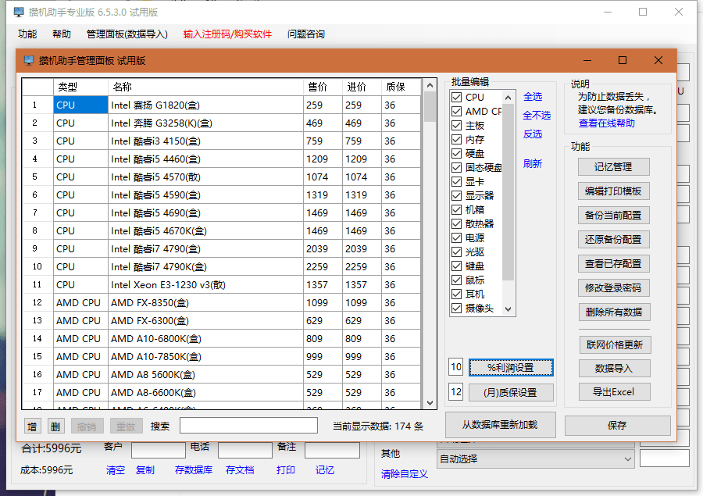
Task: Select the AMD FX-8350(盒) row name
Action: pos(205,303)
